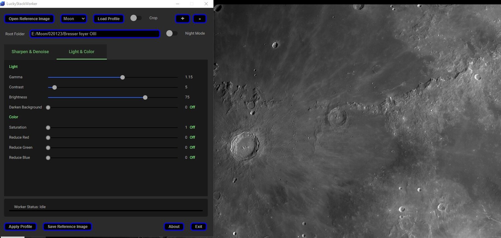This screenshot has height=238, width=501.
Task: Zoom in with the plus button
Action: click(183, 19)
